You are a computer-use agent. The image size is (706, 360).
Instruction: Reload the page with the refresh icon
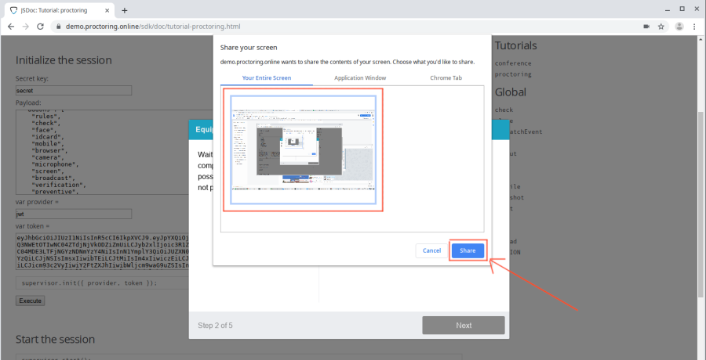pyautogui.click(x=40, y=27)
